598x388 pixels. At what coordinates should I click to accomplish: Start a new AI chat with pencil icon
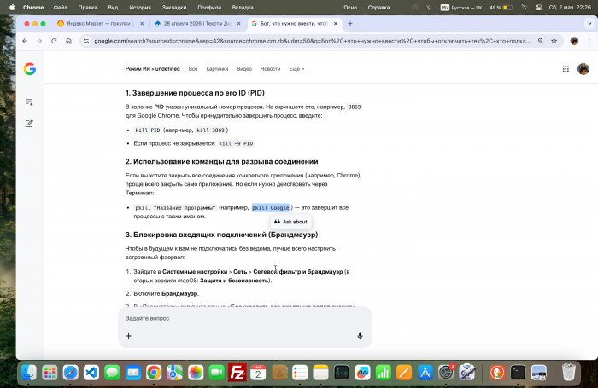coord(29,124)
